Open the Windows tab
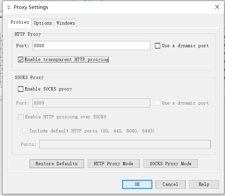 click(66, 23)
